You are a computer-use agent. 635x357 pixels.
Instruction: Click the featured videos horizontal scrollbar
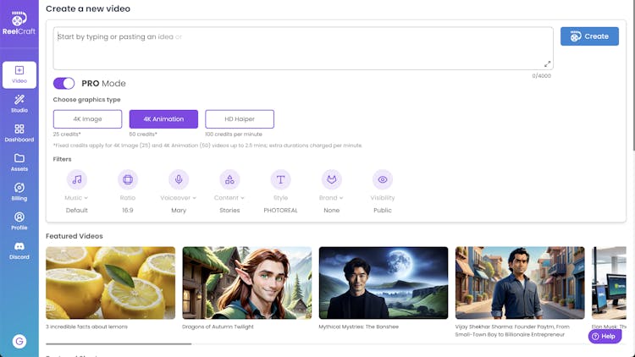119,344
